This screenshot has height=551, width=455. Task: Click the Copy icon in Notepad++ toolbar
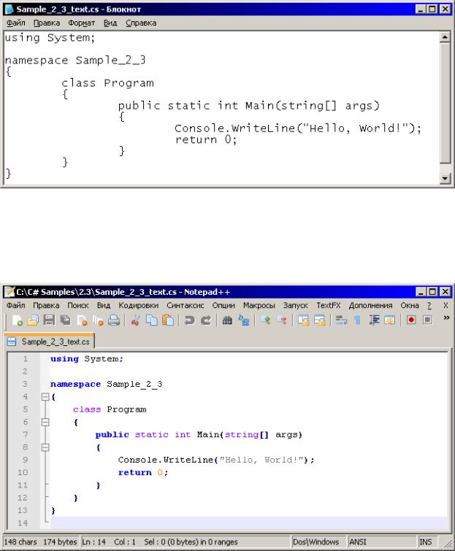(x=152, y=320)
